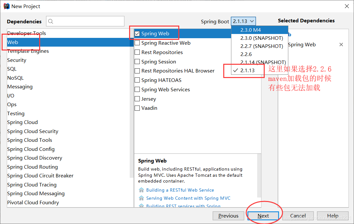
Task: Open Serving Web Content with Spring MVC link
Action: click(x=188, y=198)
